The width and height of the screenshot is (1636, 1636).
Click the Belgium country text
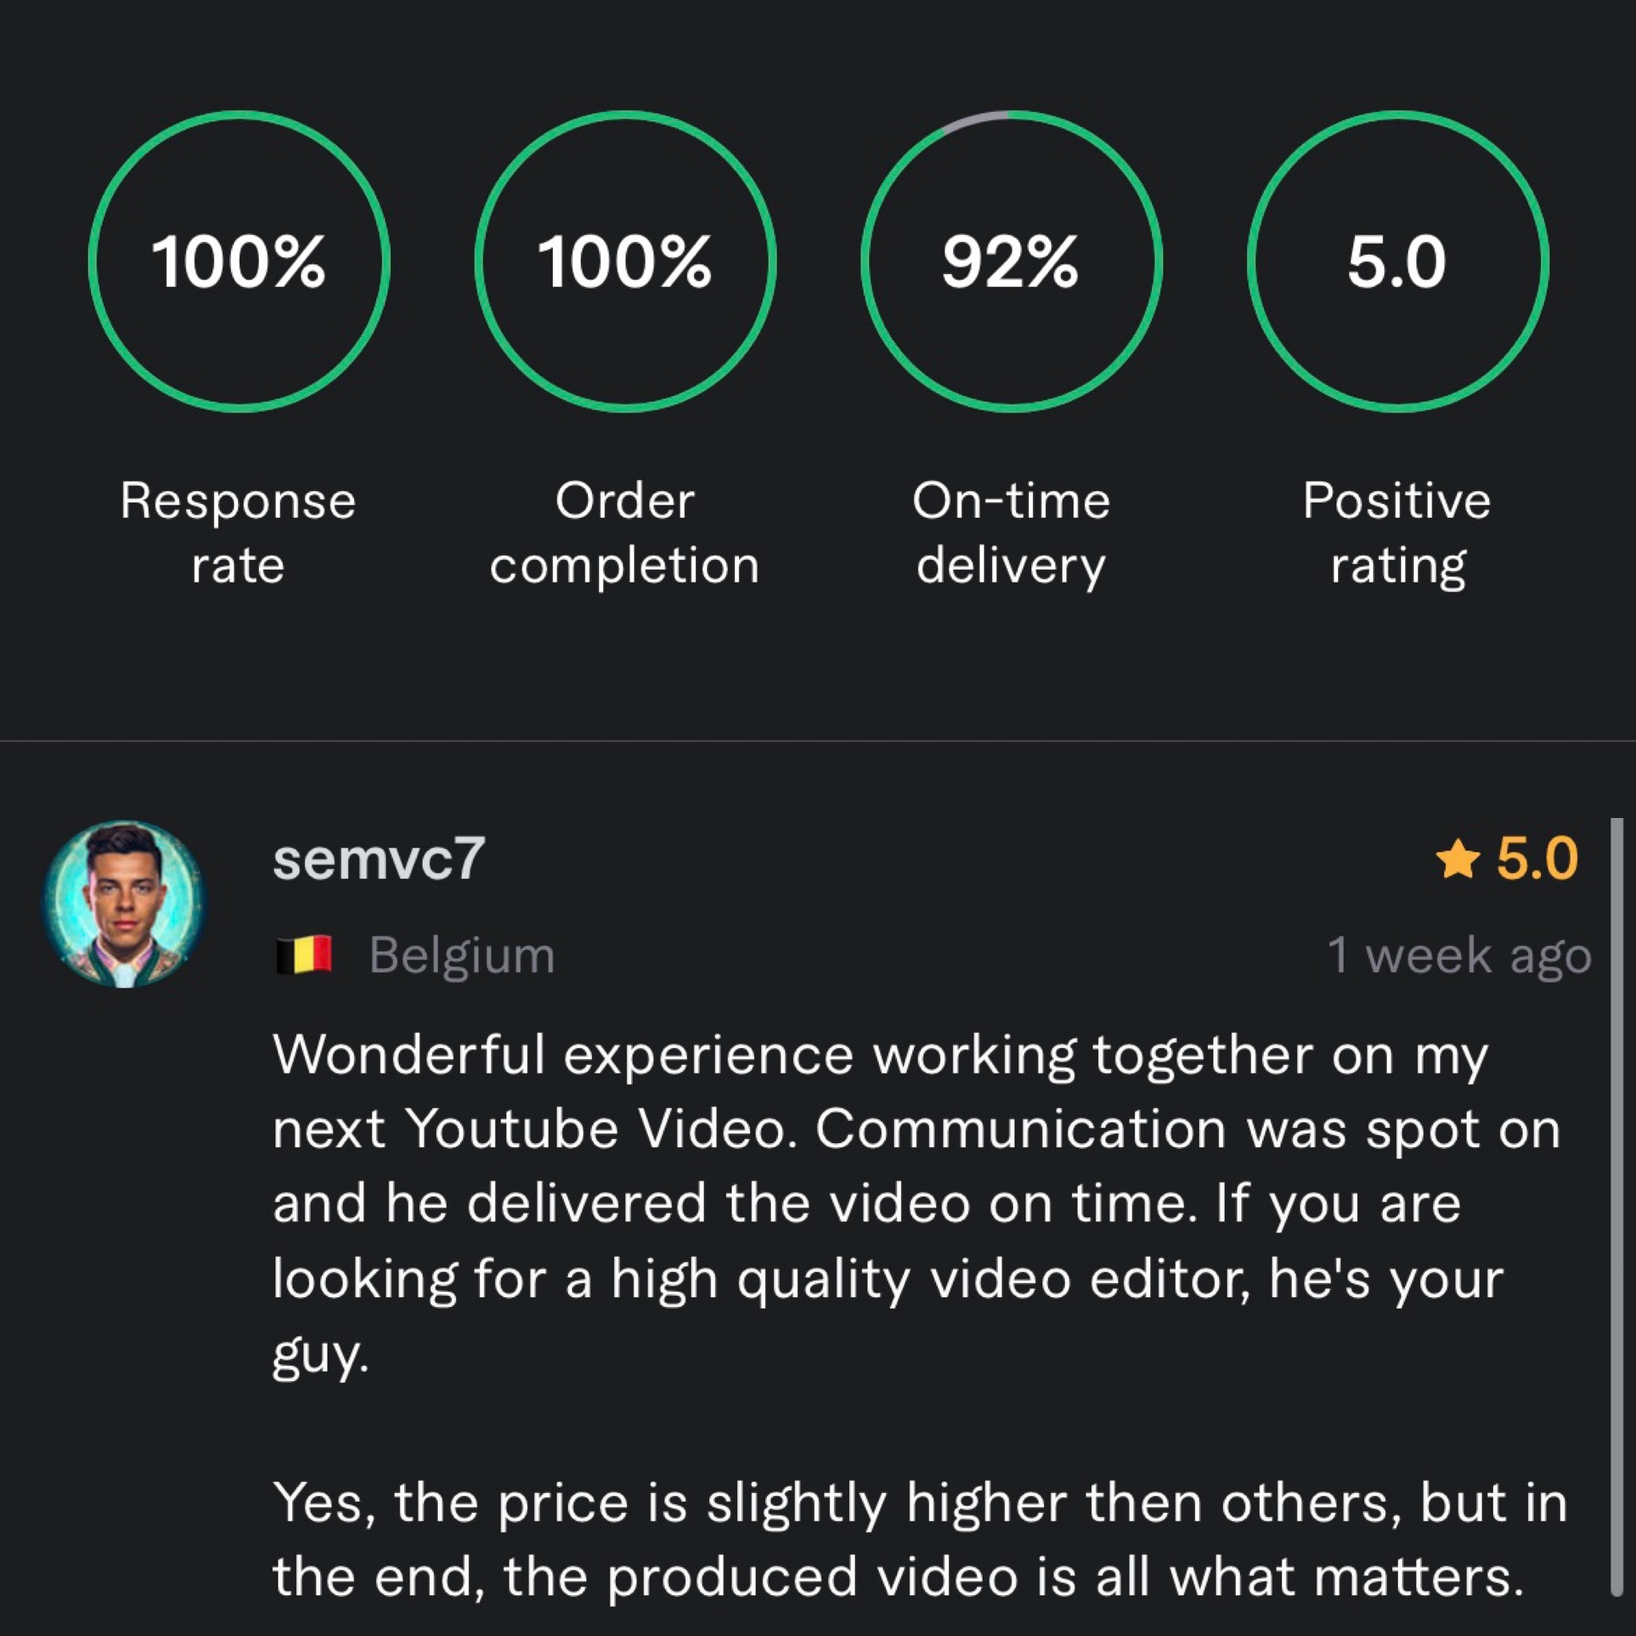coord(463,955)
